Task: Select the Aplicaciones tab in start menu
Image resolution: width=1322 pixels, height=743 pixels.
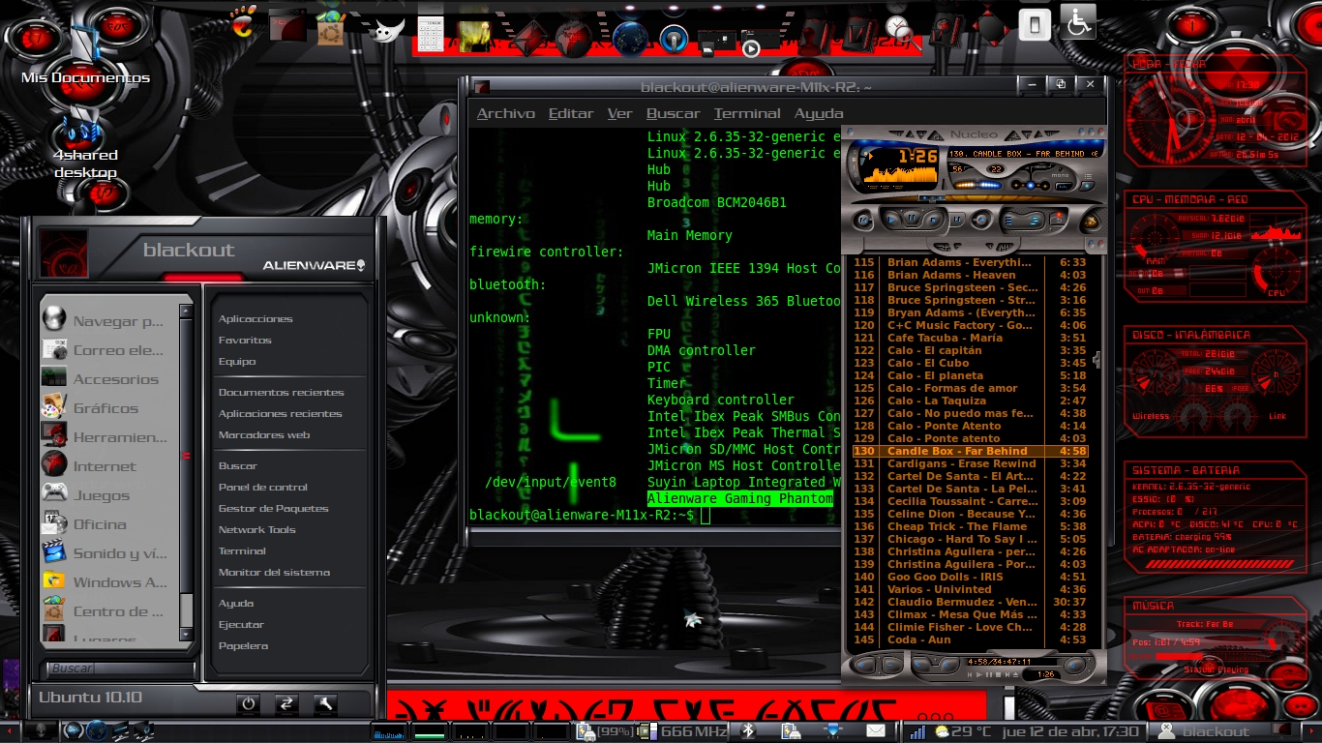Action: point(255,318)
